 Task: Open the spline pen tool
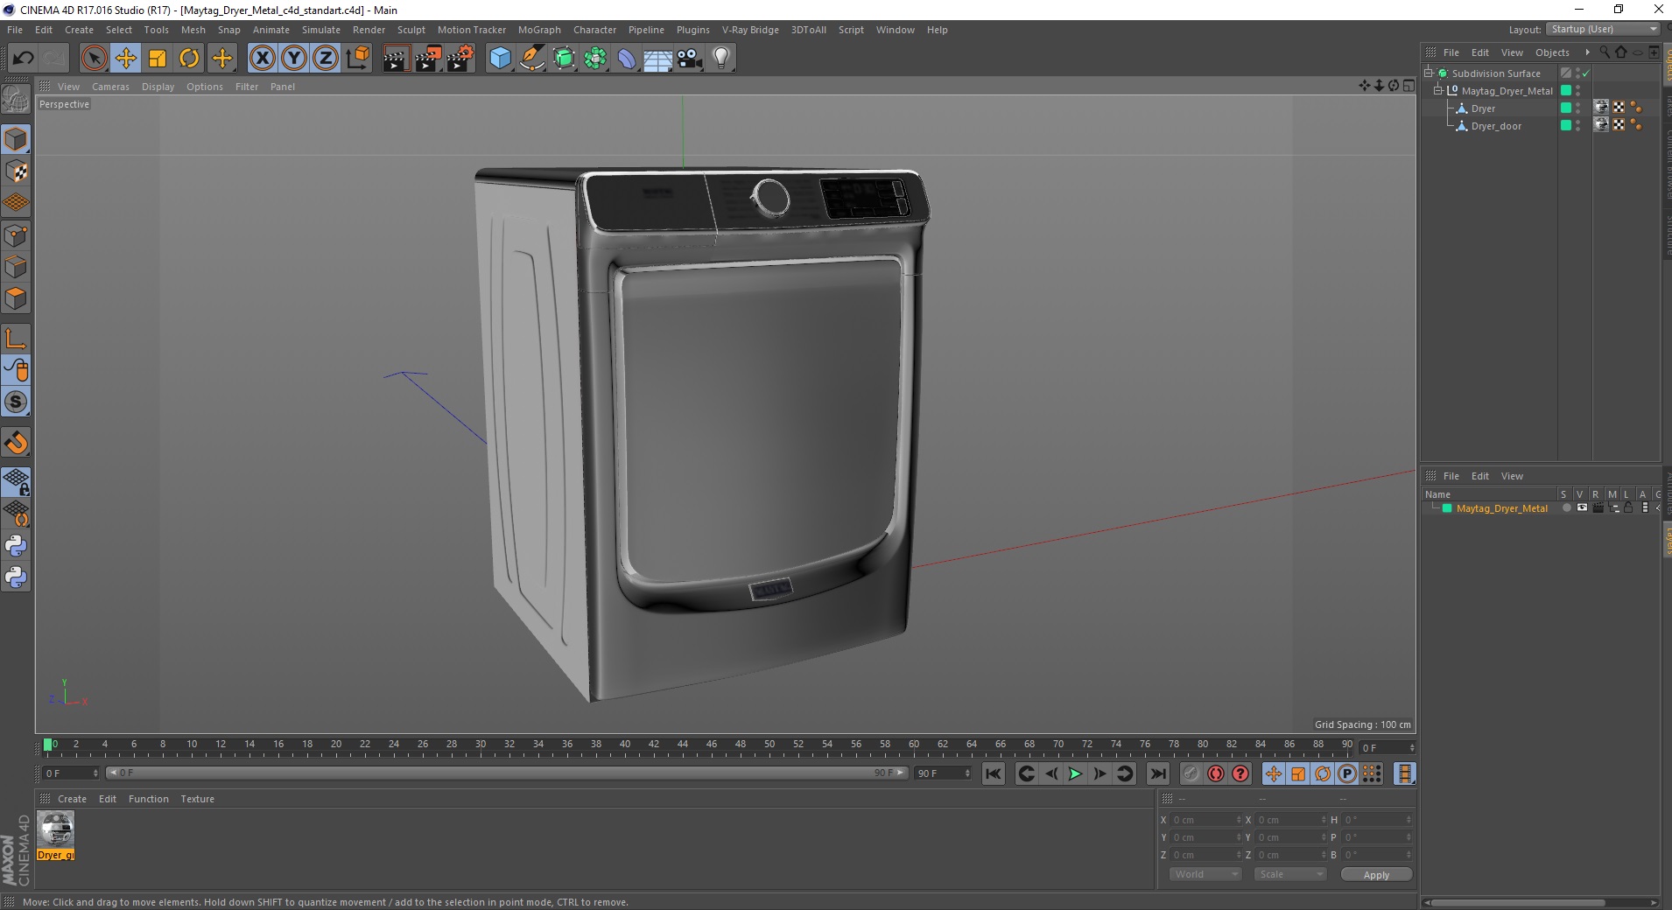point(532,59)
